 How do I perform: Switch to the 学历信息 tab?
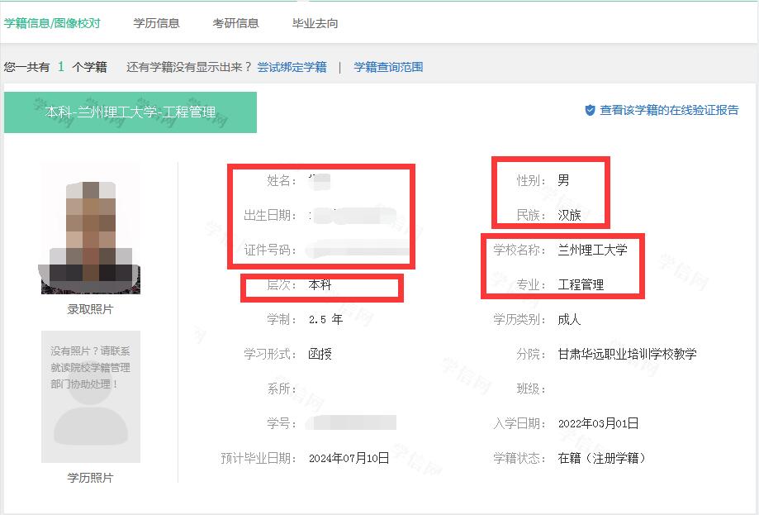point(156,23)
